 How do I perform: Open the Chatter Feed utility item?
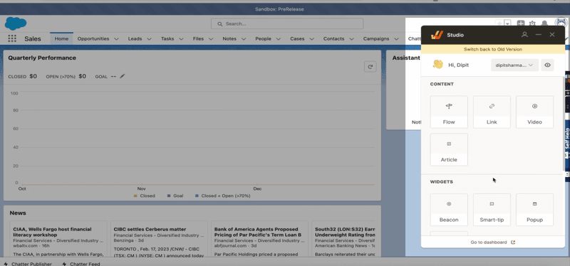tap(81, 264)
